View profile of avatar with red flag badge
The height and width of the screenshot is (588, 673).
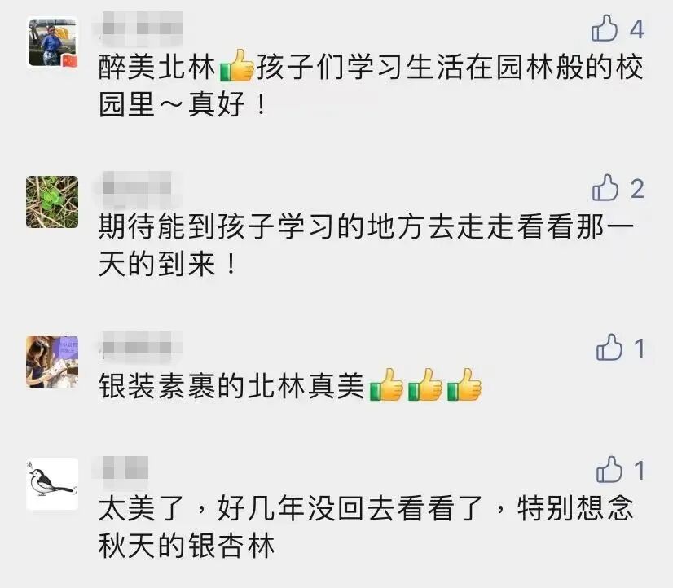tap(52, 42)
